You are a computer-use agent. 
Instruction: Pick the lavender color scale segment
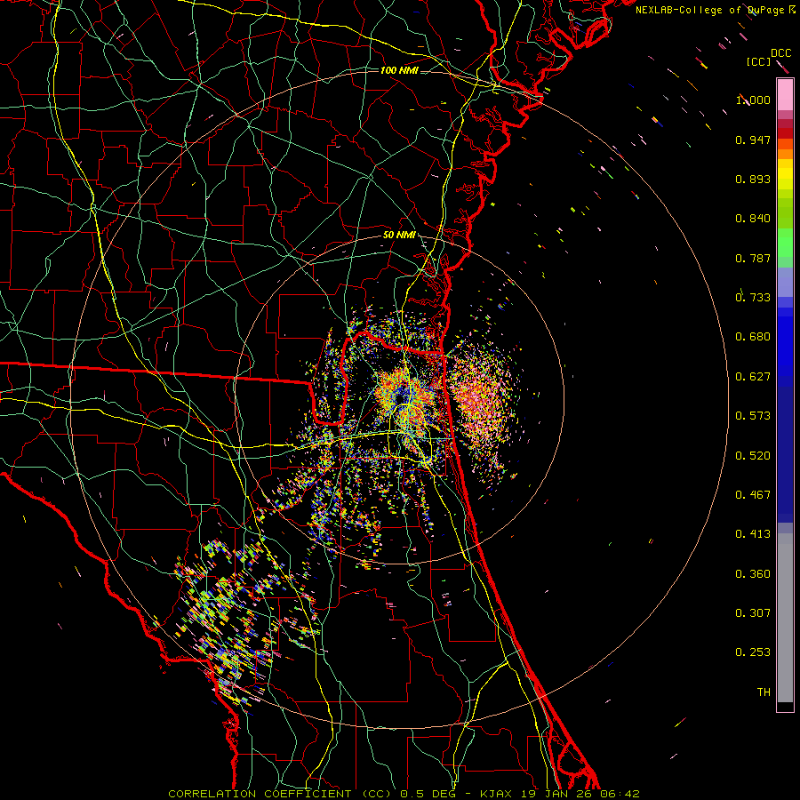click(785, 282)
